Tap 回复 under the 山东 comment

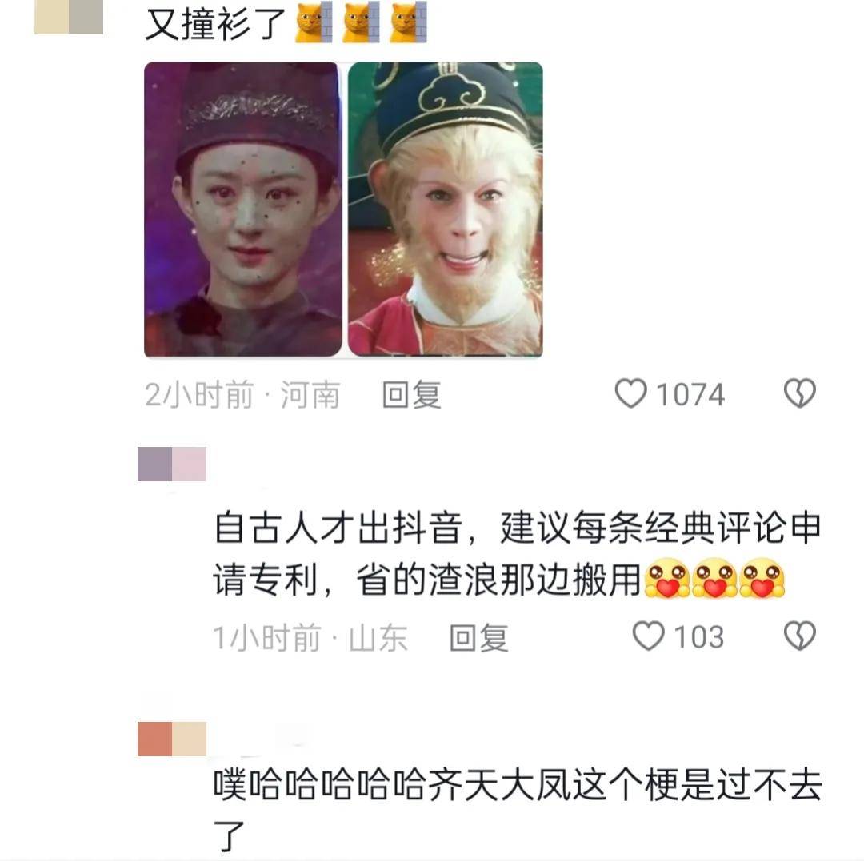(479, 637)
